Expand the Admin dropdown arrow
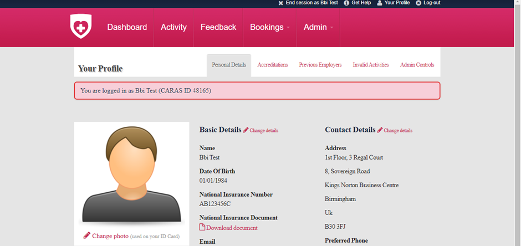 pyautogui.click(x=331, y=28)
